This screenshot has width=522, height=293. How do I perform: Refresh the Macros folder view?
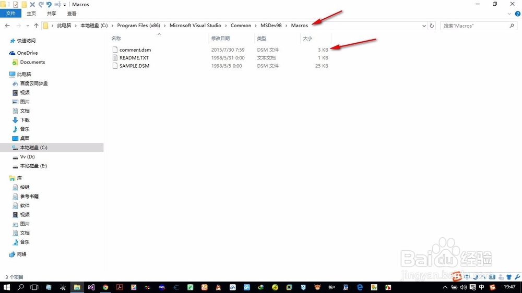[432, 26]
